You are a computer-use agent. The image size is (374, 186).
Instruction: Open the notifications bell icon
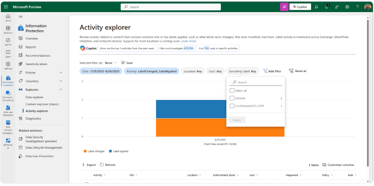[316, 7]
